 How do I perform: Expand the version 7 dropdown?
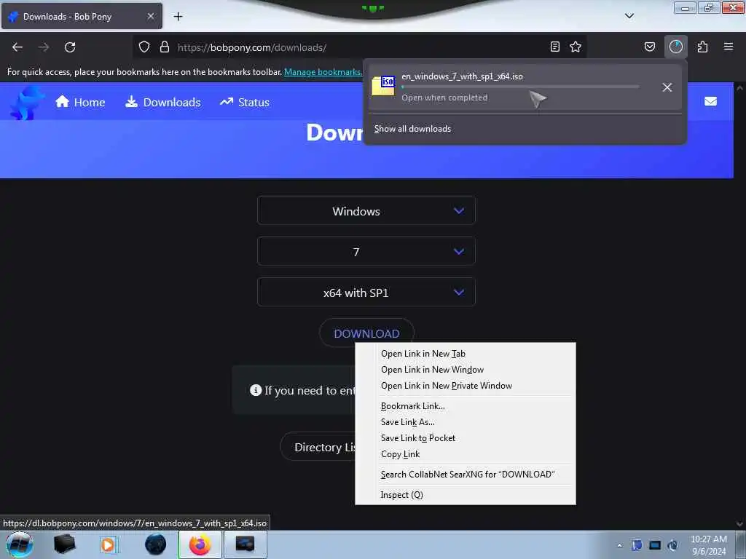tap(366, 251)
